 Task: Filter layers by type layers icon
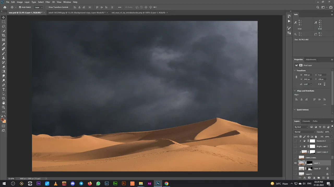click(x=320, y=127)
